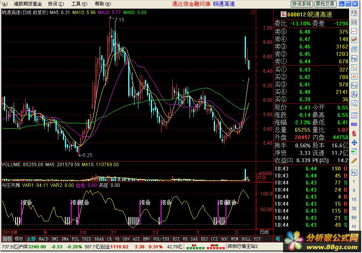This screenshot has height=253, width=362.
Task: Click the 笔 tick-detail tab
Action: click(278, 239)
